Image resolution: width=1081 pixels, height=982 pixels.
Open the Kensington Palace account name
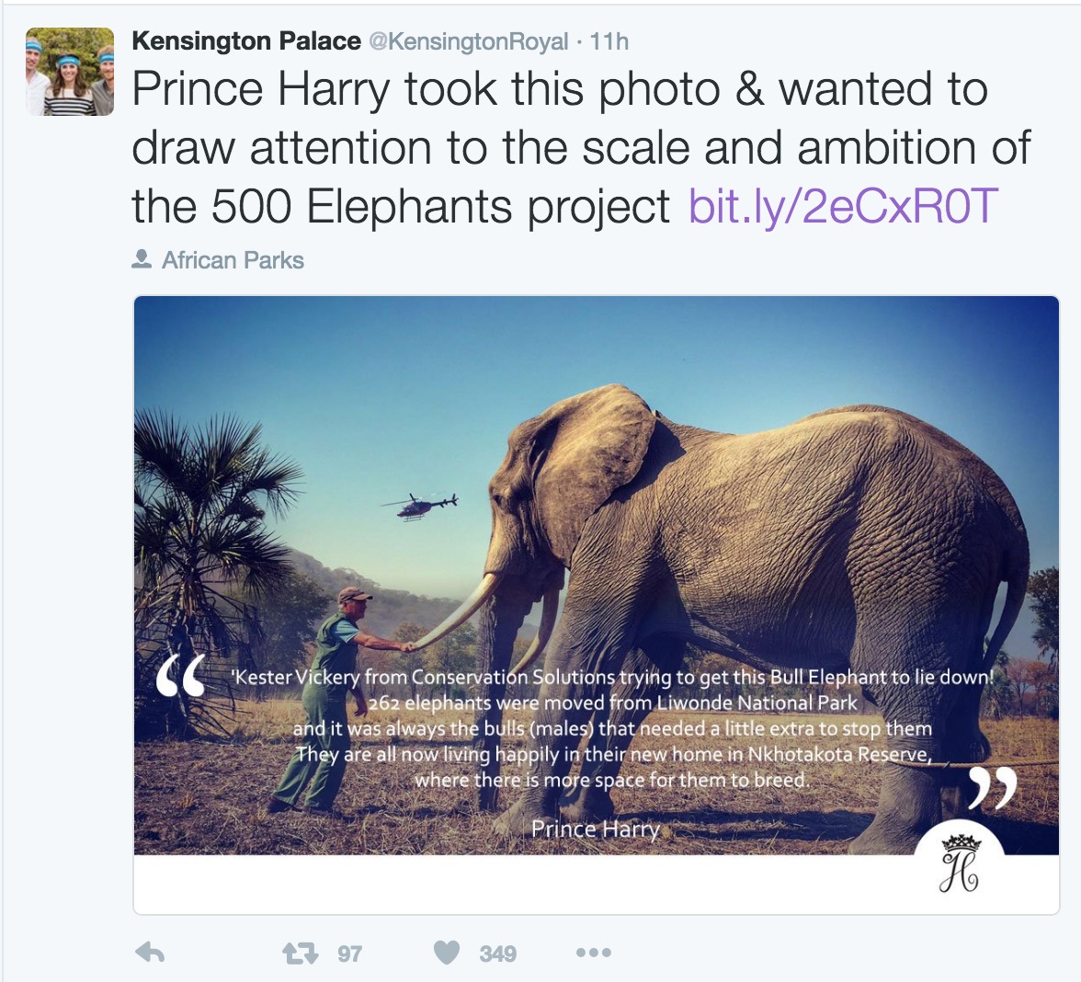coord(244,40)
